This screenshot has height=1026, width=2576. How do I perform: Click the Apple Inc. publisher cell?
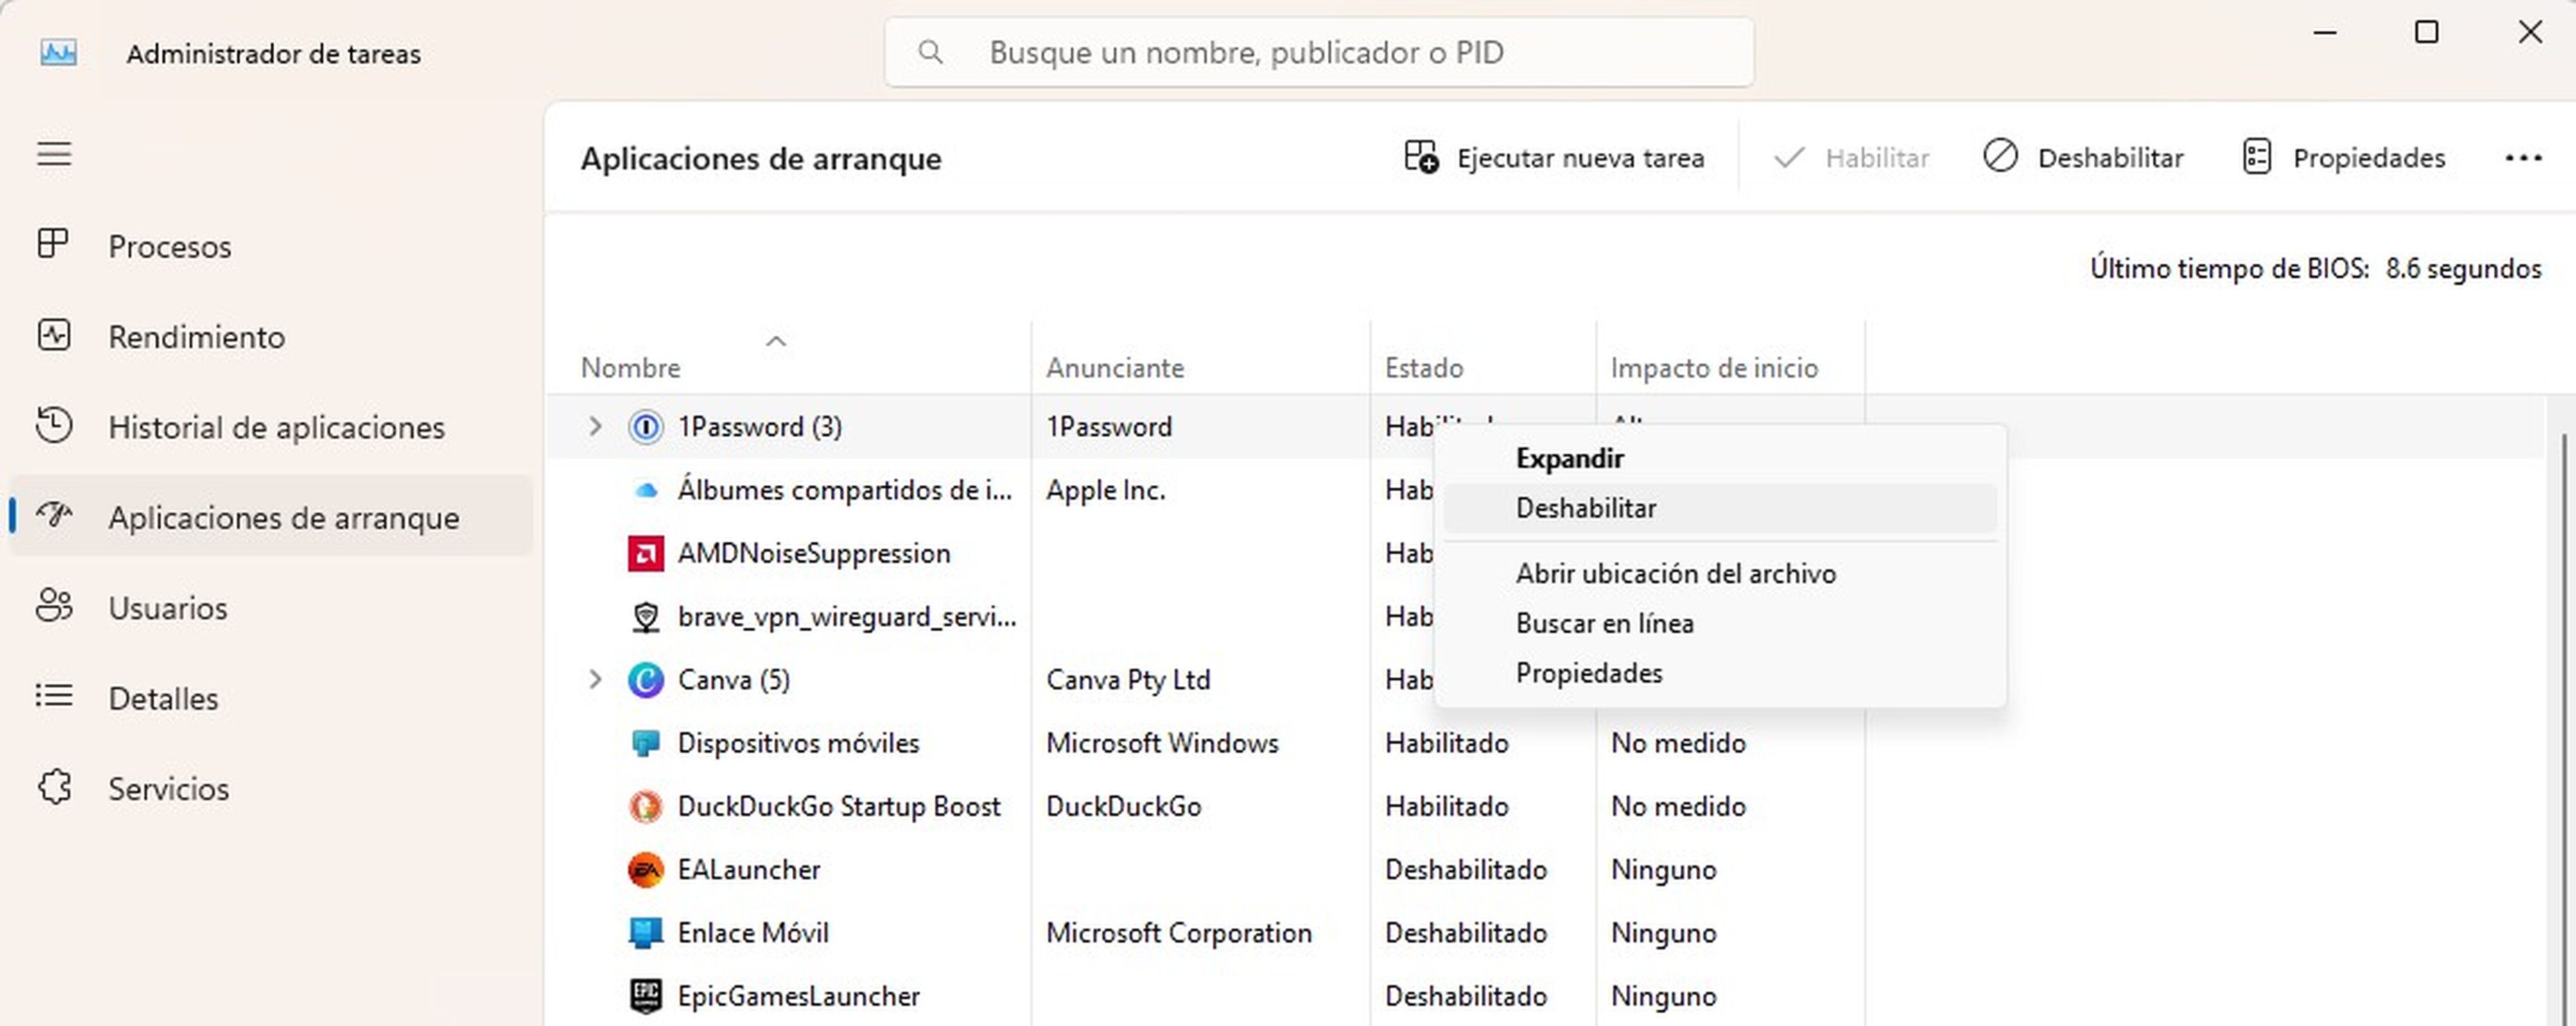pos(1105,490)
